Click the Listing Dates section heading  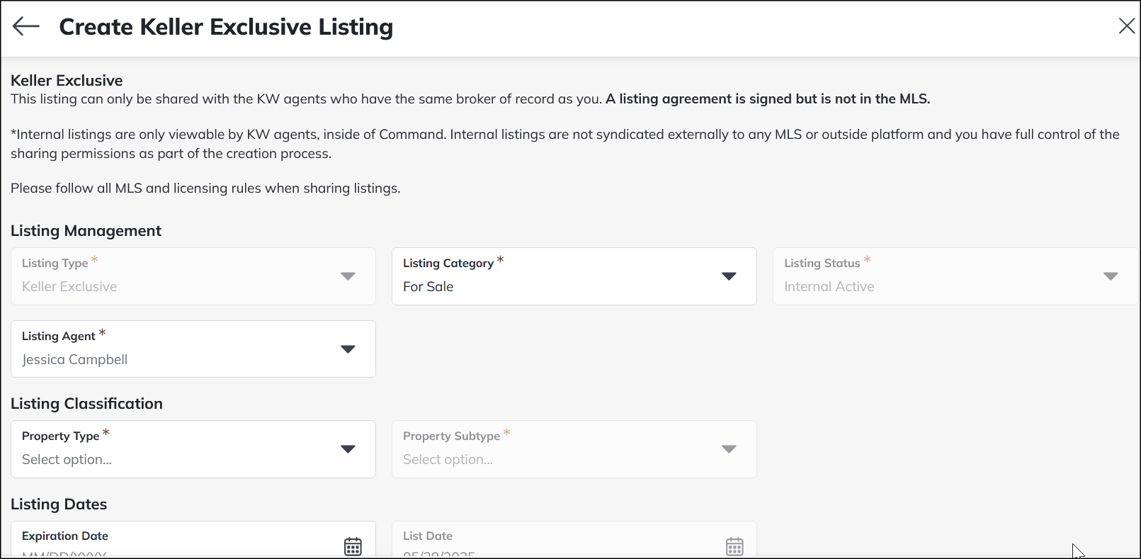point(59,504)
